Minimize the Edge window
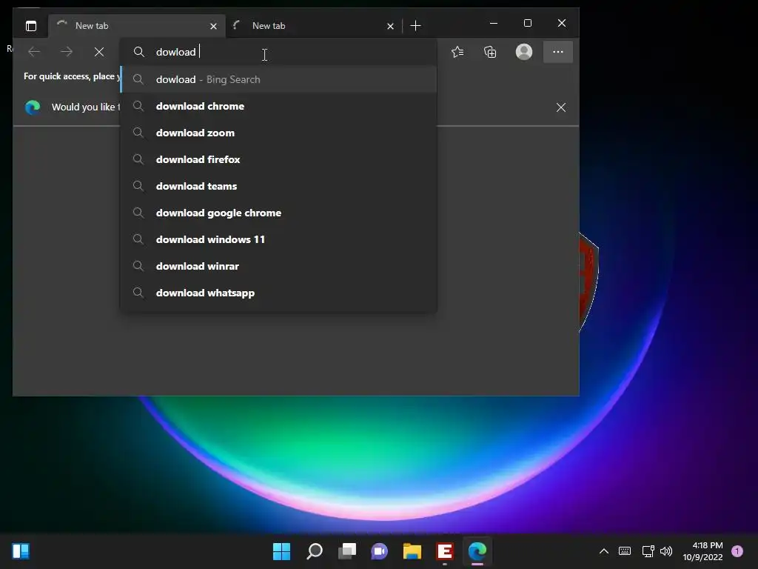The height and width of the screenshot is (569, 758). pyautogui.click(x=494, y=23)
